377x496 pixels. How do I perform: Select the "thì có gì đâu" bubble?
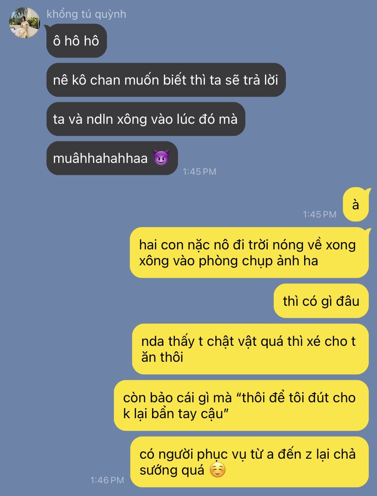(x=321, y=301)
